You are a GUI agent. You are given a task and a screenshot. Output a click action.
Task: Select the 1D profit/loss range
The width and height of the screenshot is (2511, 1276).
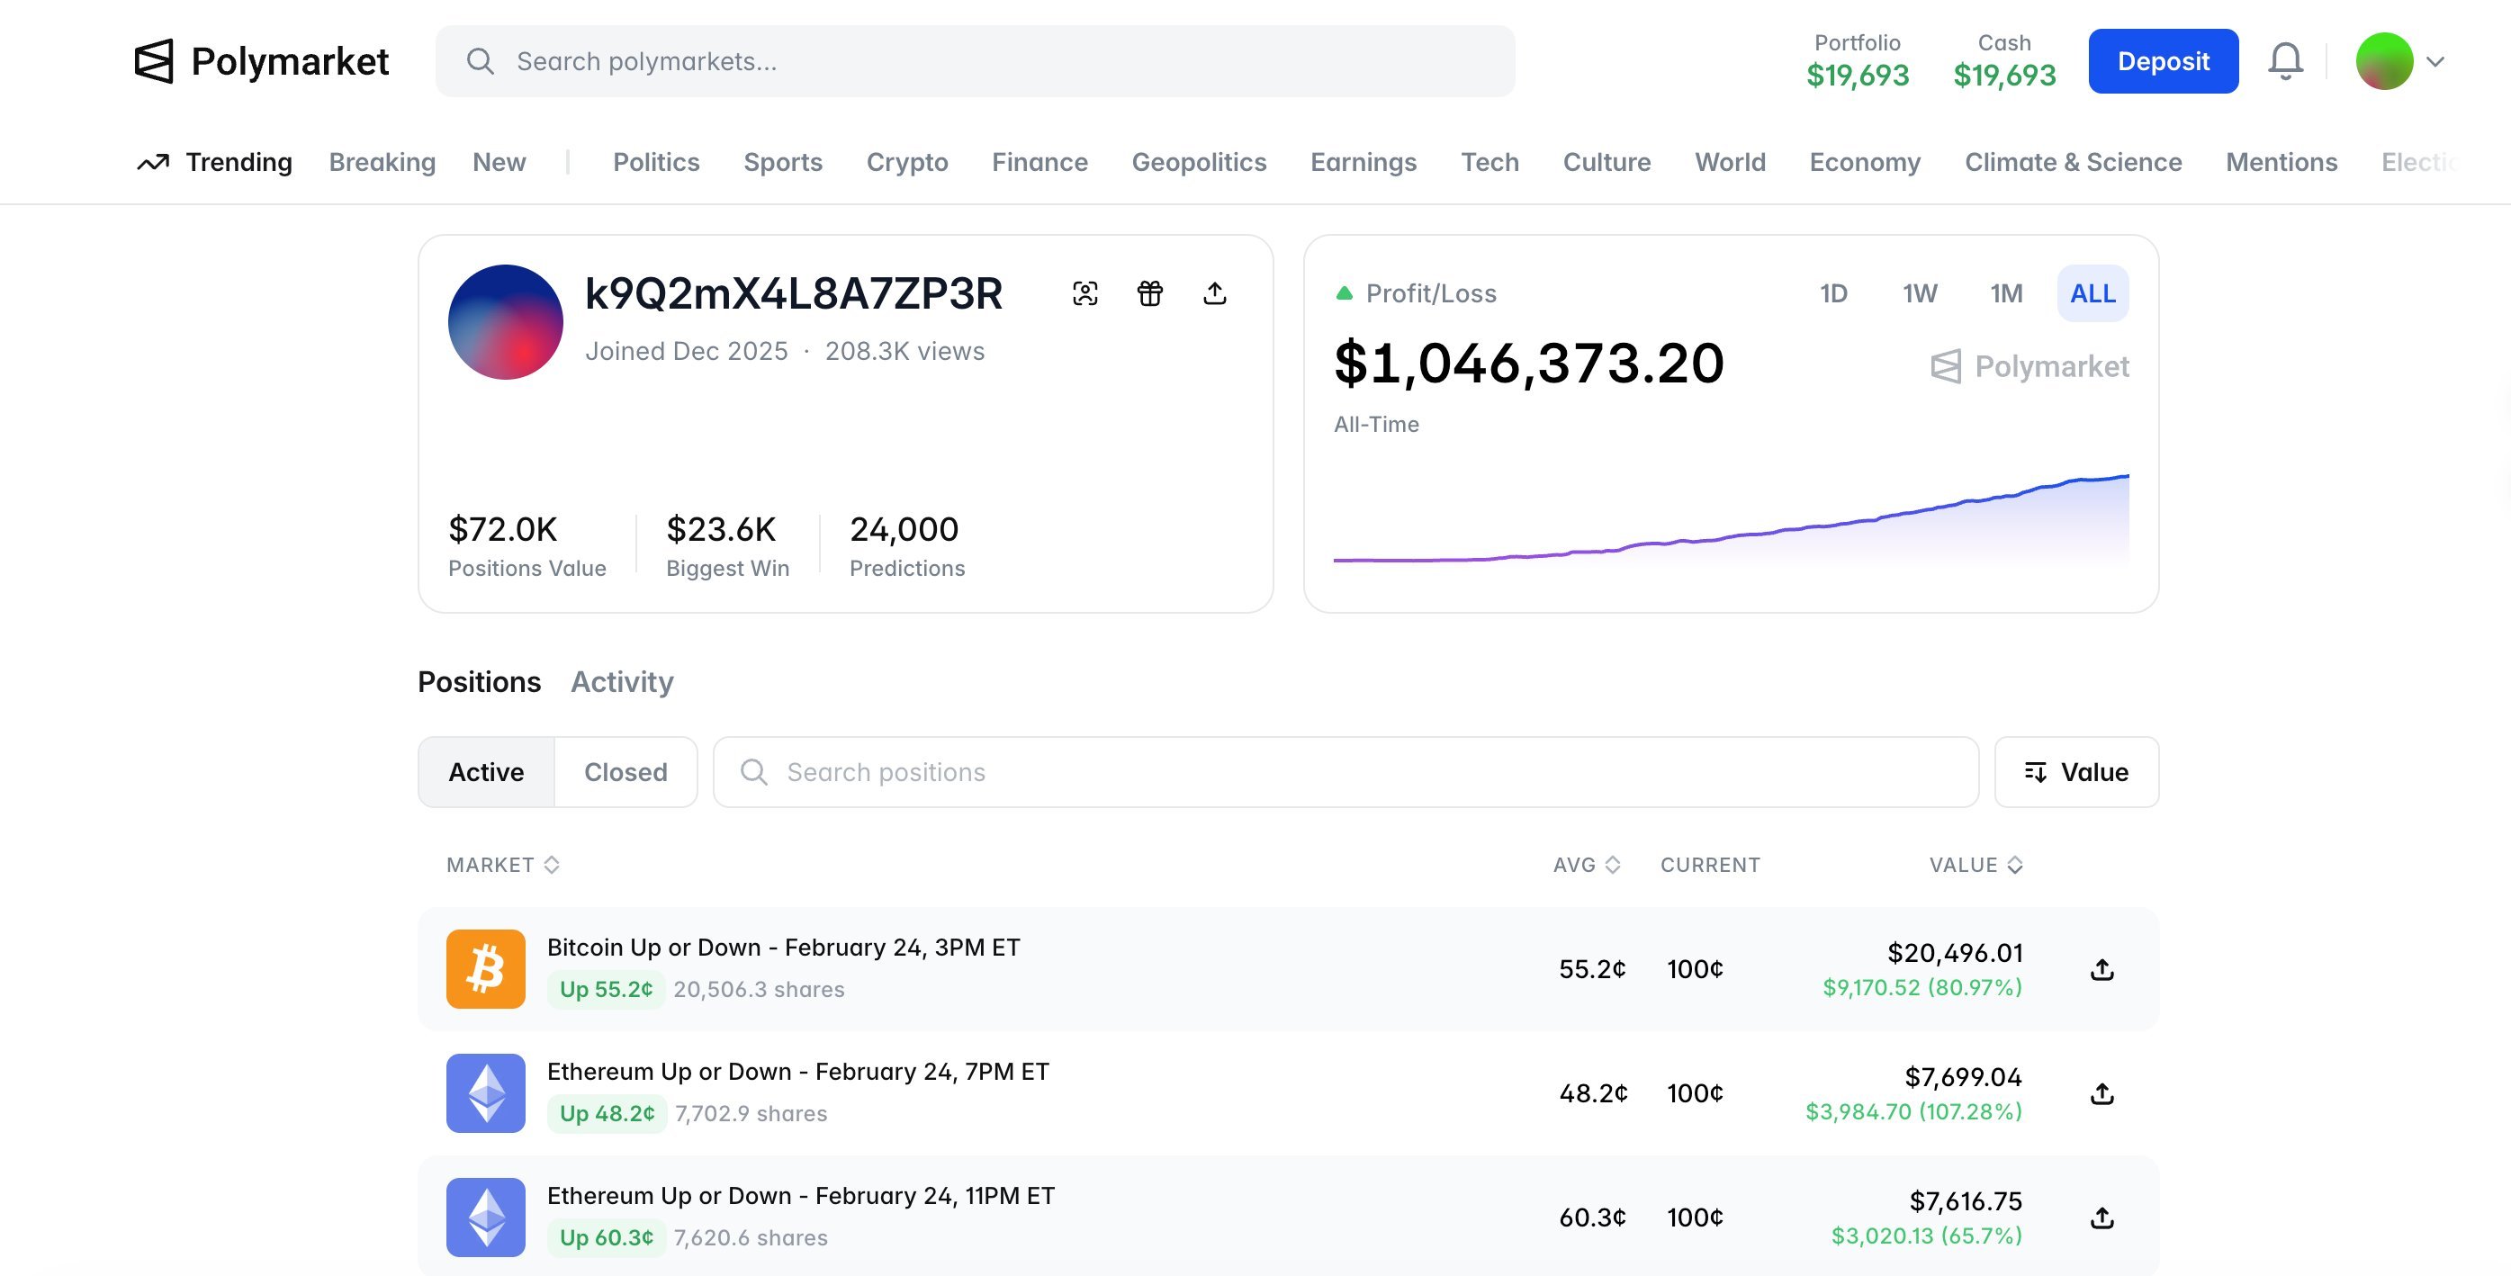coord(1832,293)
